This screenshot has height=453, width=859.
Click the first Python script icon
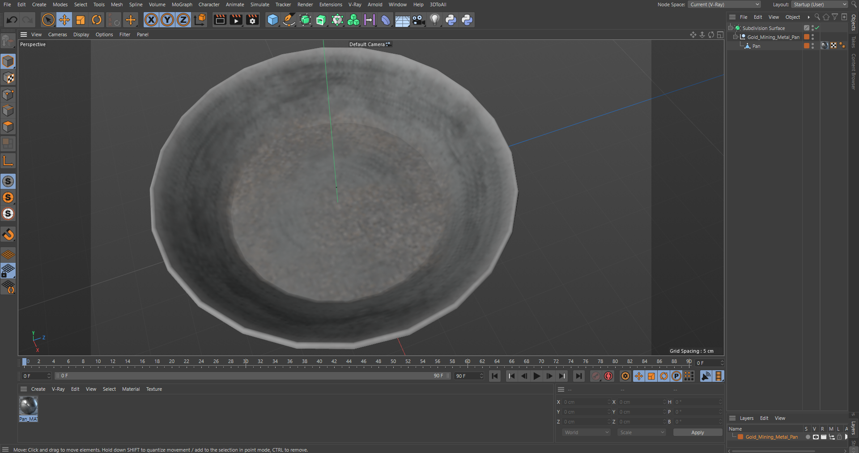(x=451, y=20)
